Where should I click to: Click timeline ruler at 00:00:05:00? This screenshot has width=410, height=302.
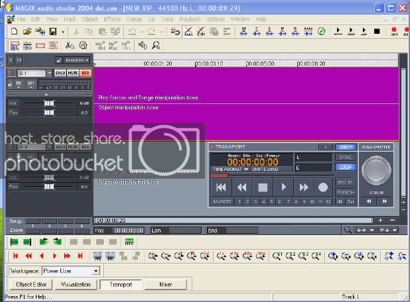pos(260,64)
